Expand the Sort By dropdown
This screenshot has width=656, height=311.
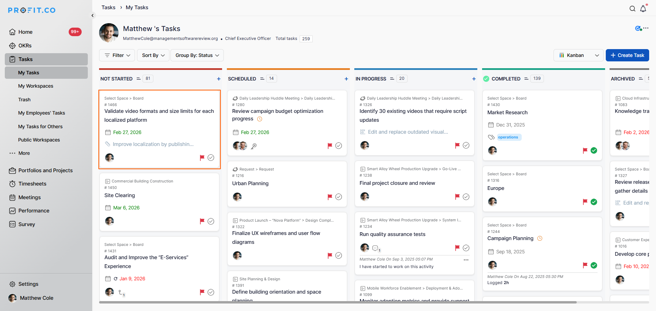(153, 55)
